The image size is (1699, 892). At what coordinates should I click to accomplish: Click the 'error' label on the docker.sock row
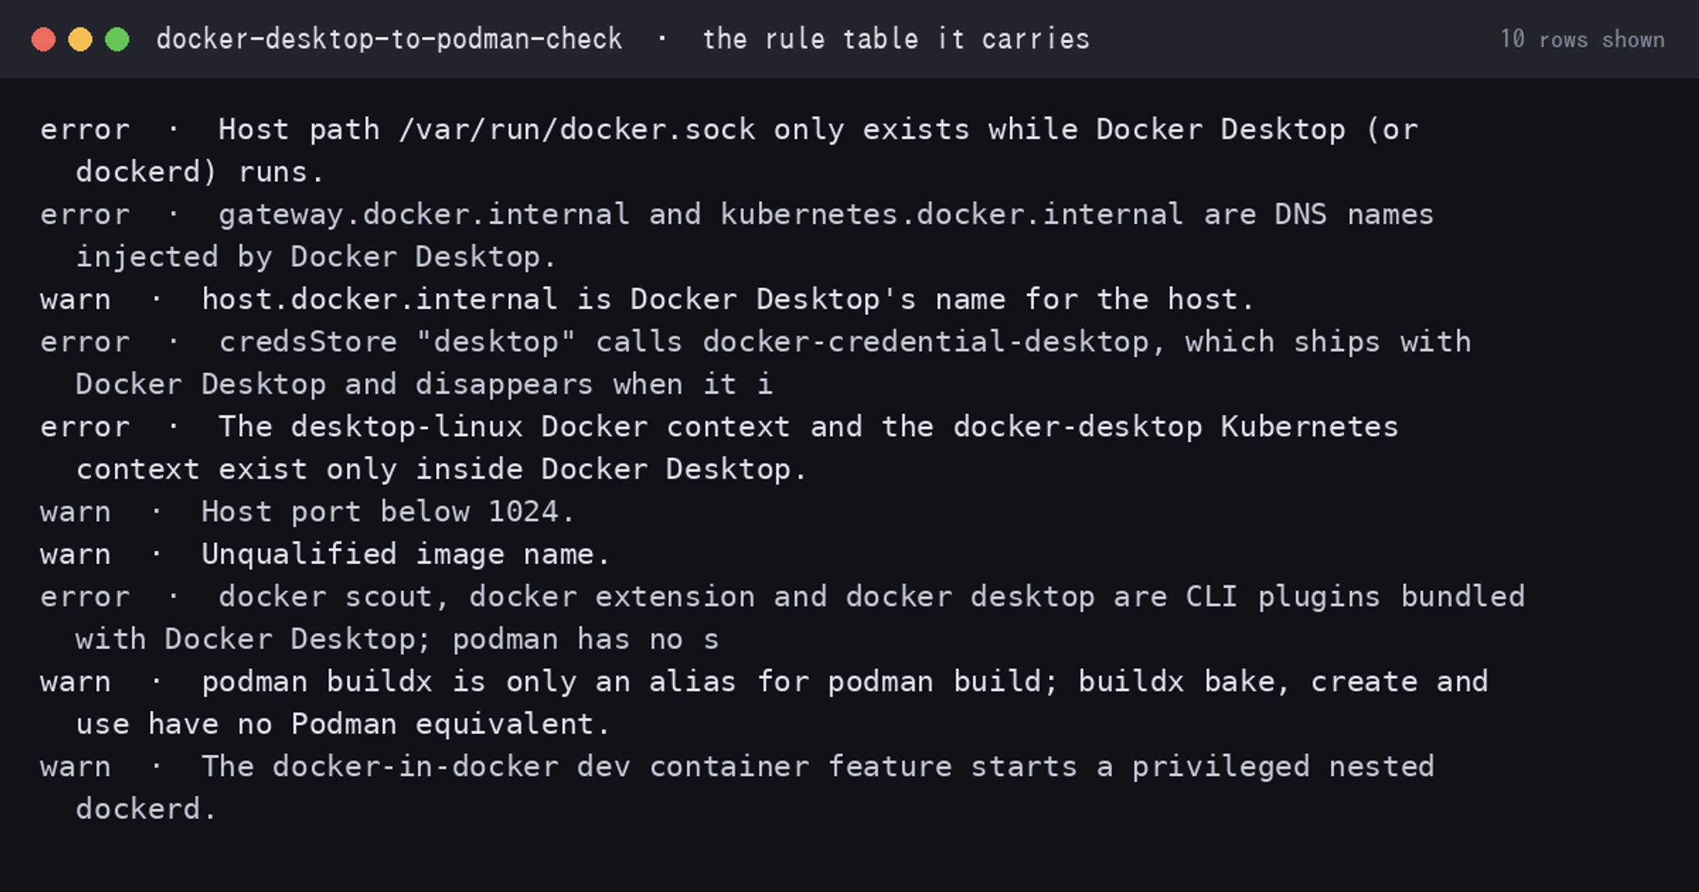(85, 130)
